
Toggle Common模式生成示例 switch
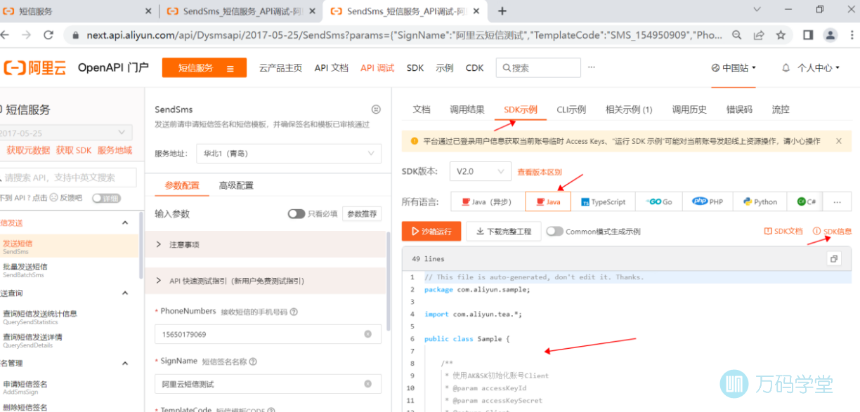coord(555,231)
